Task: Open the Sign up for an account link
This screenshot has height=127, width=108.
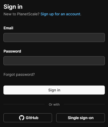Action: click(x=60, y=14)
